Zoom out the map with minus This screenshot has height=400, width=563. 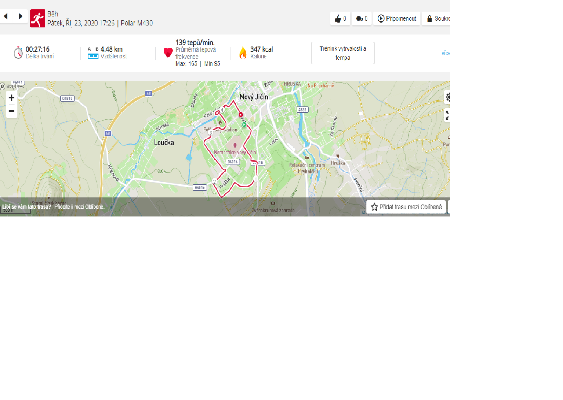[x=12, y=111]
